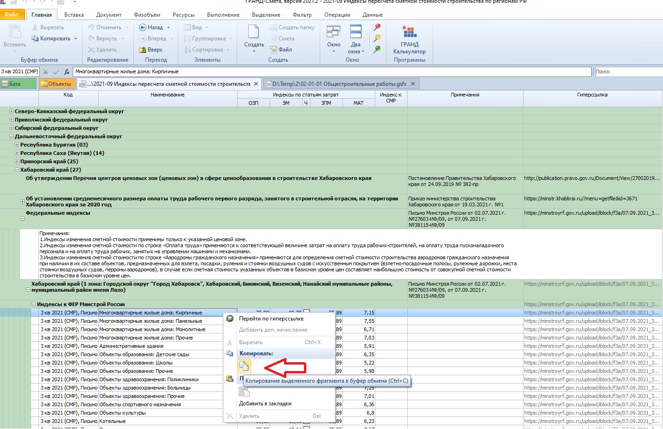The height and width of the screenshot is (429, 663).
Task: Click the fx icon in the formula bar
Action: tap(67, 72)
